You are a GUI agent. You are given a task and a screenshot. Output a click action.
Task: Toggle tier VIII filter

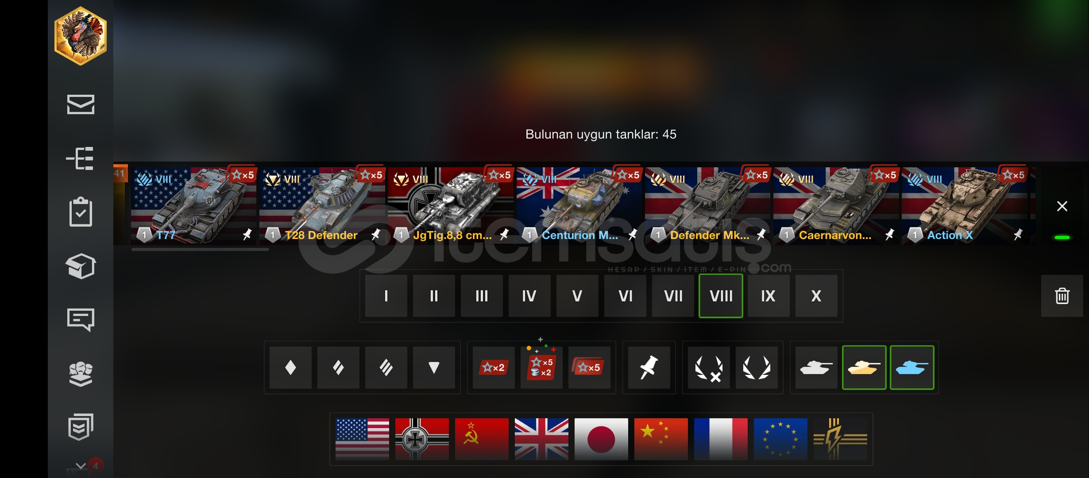(721, 296)
